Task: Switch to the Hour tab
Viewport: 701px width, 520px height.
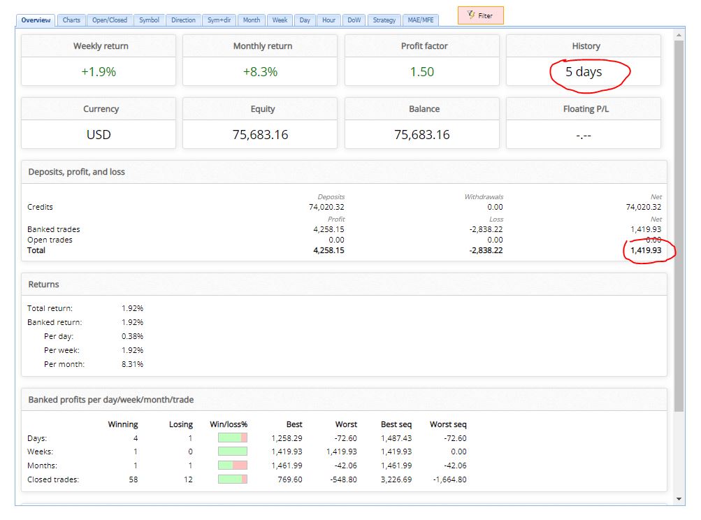Action: [328, 20]
